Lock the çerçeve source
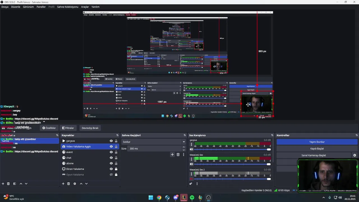The image size is (359, 202). 116,141
